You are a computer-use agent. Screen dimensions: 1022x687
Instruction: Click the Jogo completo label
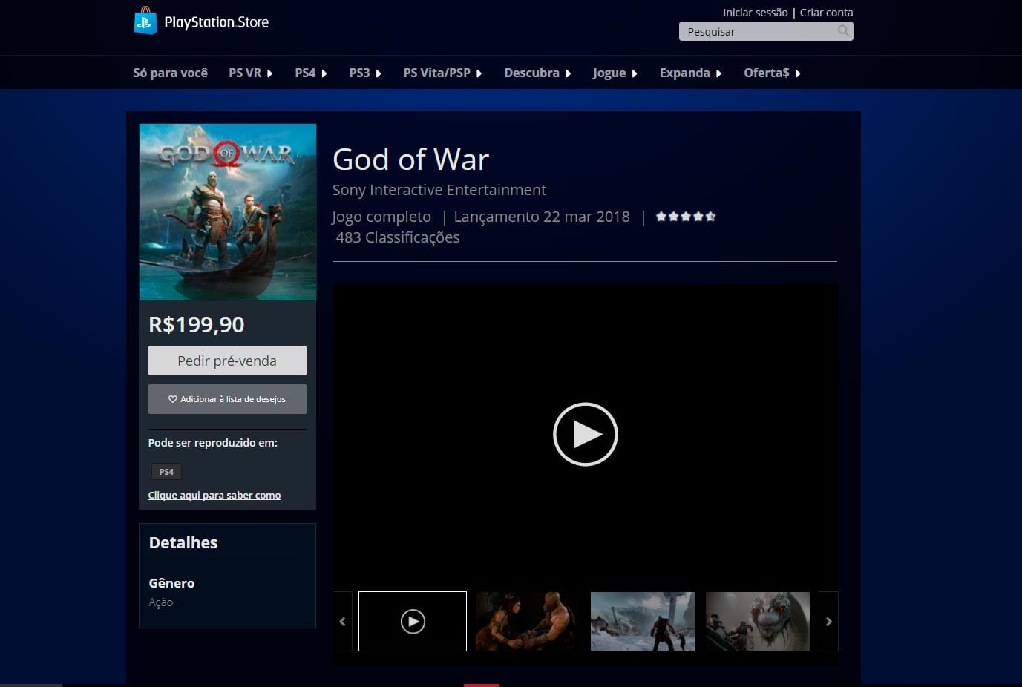click(381, 217)
